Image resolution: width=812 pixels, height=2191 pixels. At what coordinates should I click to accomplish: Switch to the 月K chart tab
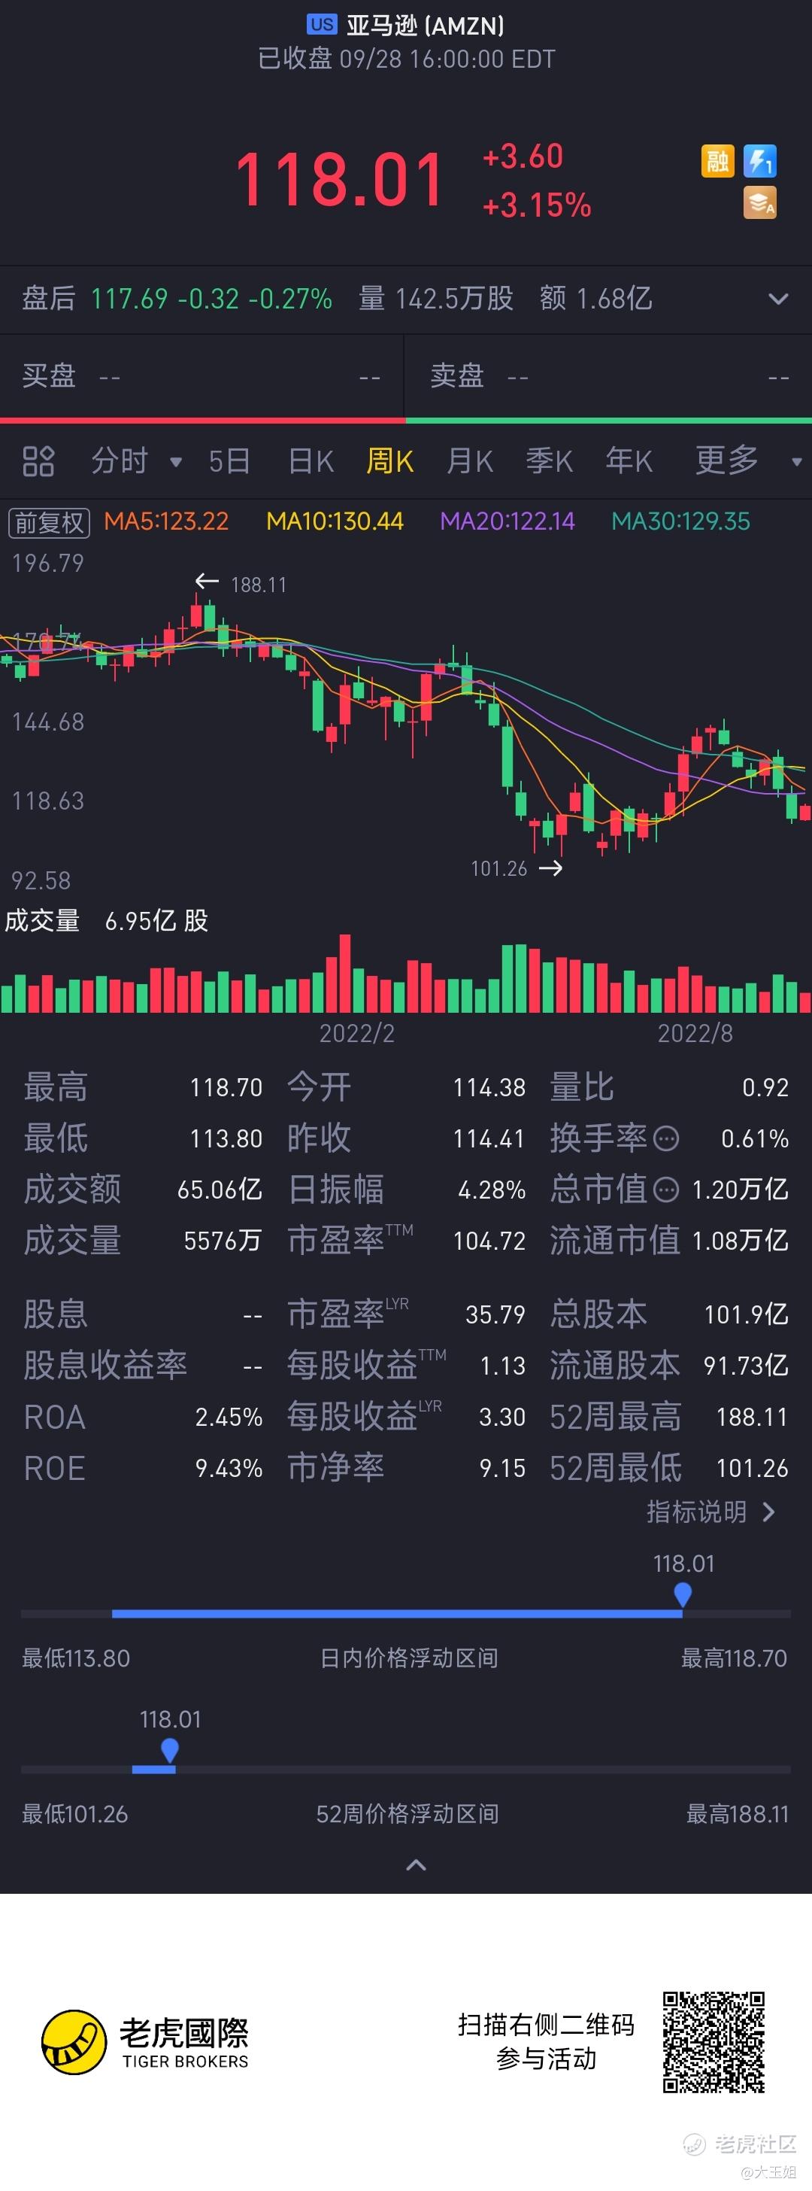pos(469,461)
